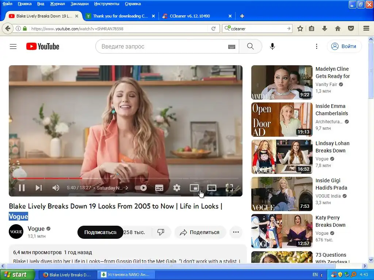Viewport: 374px width, 280px height.
Task: Go to the YouTube home logo
Action: [x=43, y=46]
